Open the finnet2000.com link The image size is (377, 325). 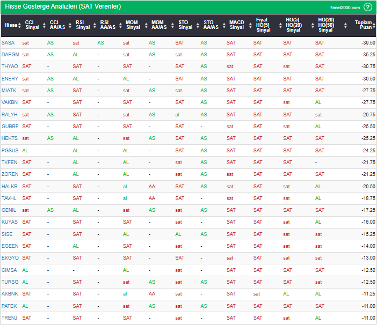coord(345,8)
